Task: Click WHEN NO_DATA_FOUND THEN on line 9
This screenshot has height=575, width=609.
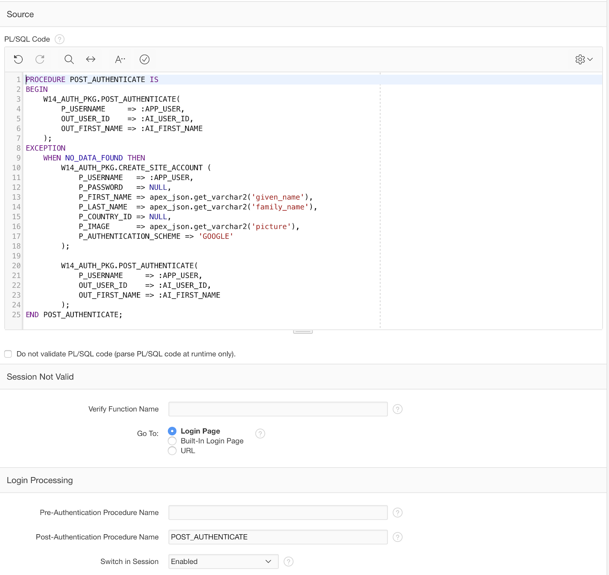Action: (94, 158)
